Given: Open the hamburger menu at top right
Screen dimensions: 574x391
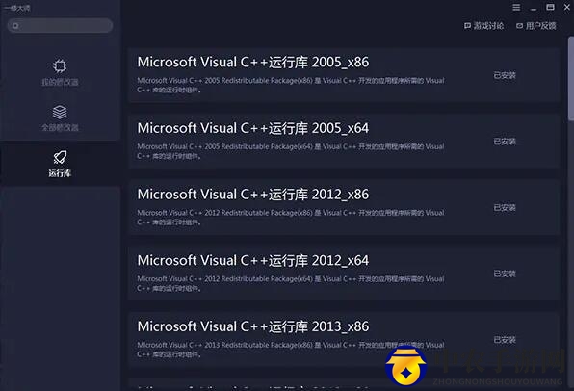Looking at the screenshot, I should pos(516,8).
